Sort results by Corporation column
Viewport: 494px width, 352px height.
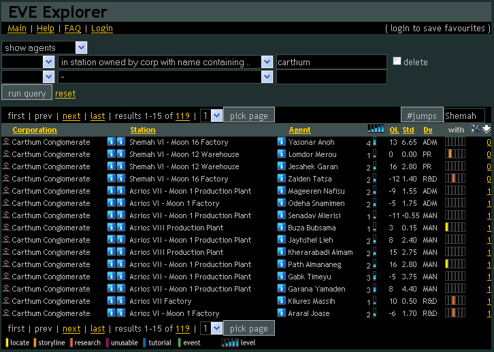tap(35, 130)
